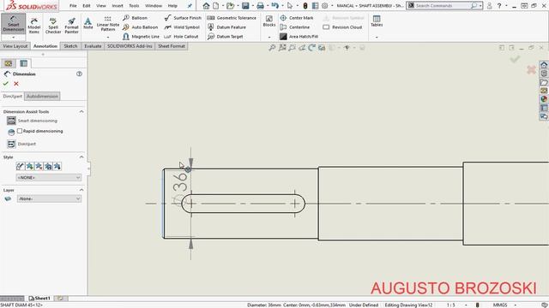Click Zoom to Fit icon in view toolbar
549x308 pixels.
272,48
